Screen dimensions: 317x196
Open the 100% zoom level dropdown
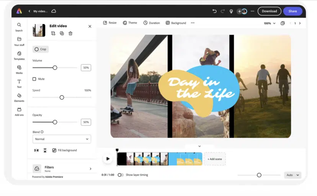point(270,23)
